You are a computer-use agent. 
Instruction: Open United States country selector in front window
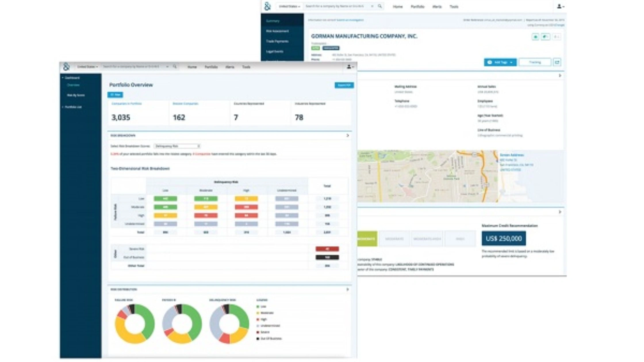point(87,67)
